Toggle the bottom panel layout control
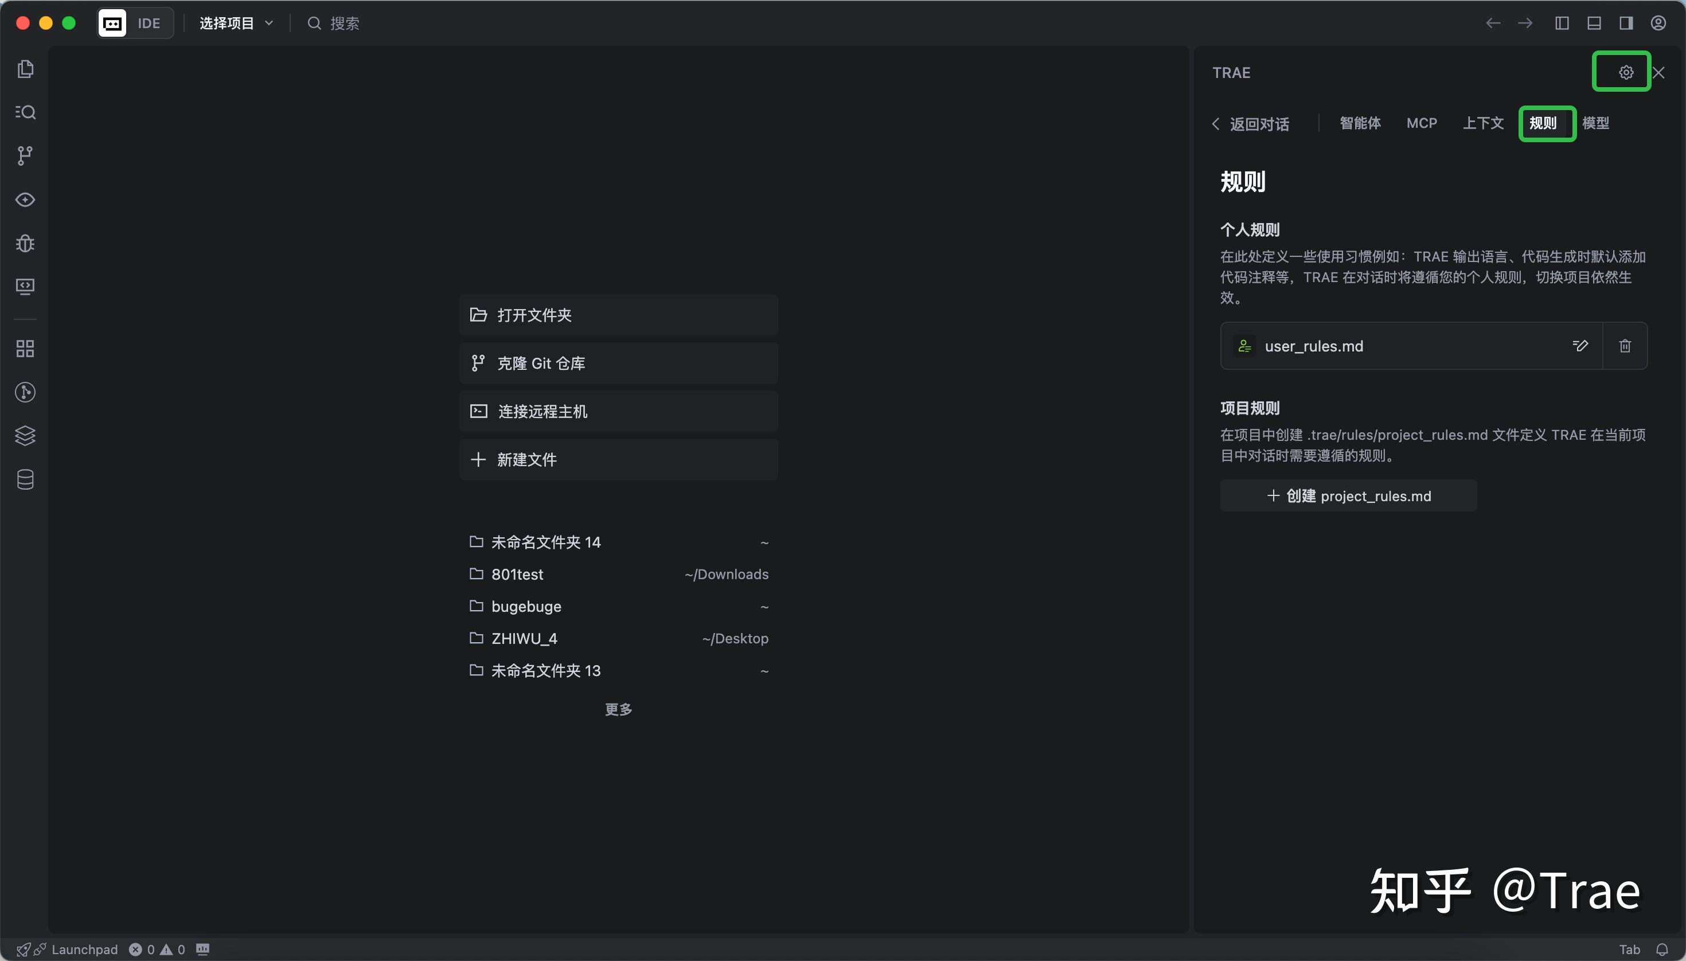The width and height of the screenshot is (1686, 961). pos(1594,22)
